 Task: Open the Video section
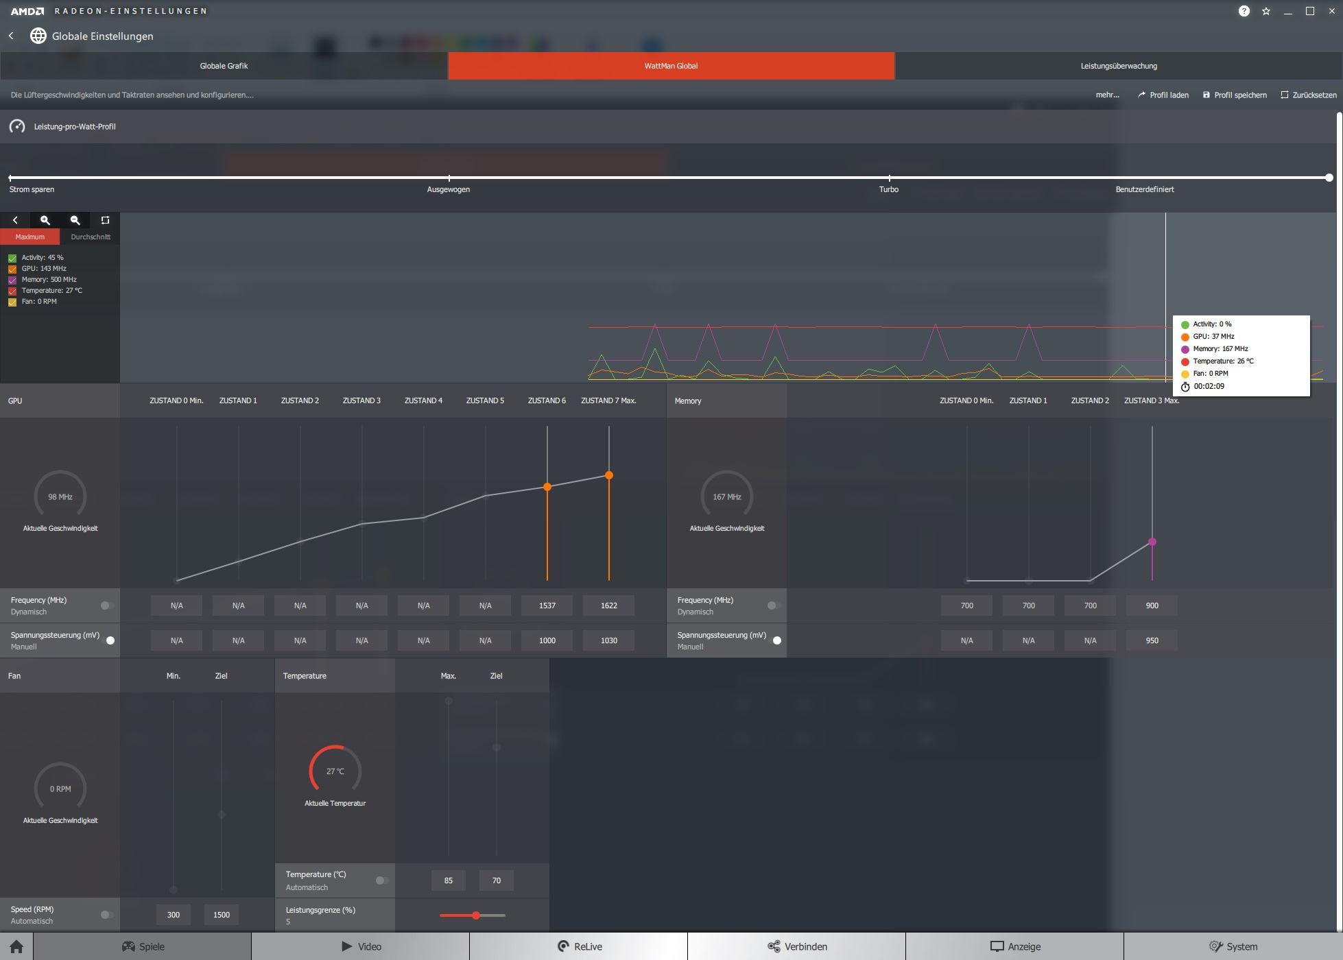pos(361,946)
